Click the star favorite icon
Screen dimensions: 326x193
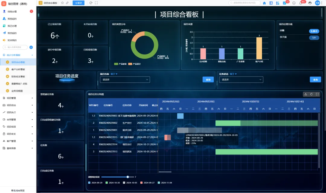point(62,3)
